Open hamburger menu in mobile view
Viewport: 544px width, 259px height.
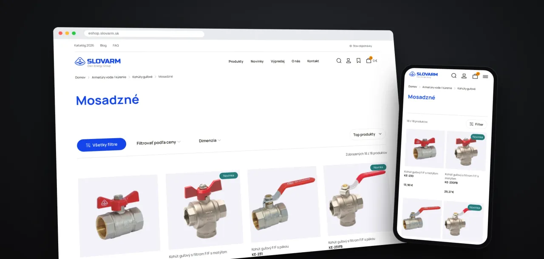pos(485,77)
